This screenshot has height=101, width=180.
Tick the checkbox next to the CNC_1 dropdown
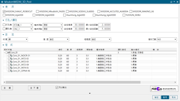point(4,29)
